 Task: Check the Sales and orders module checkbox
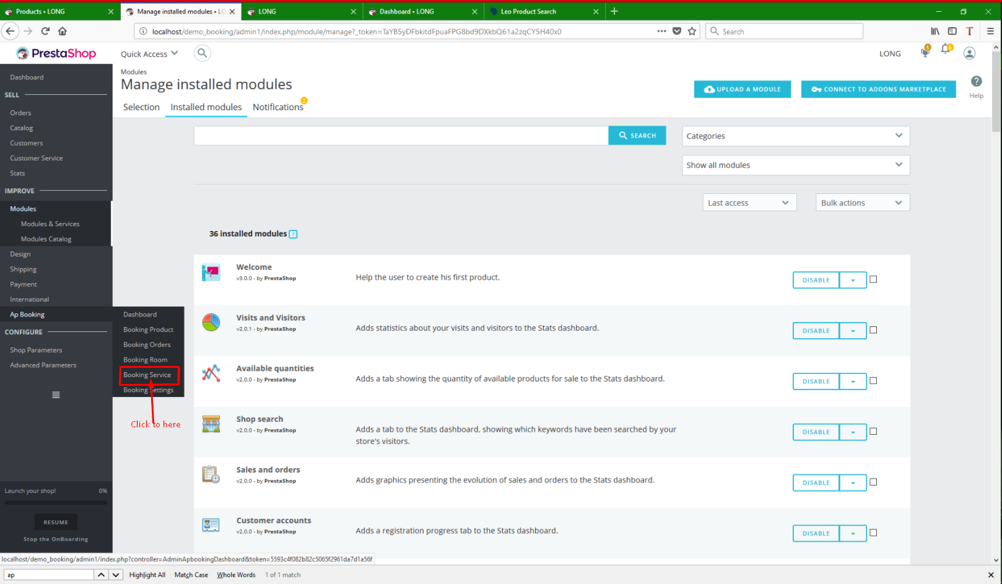point(873,482)
